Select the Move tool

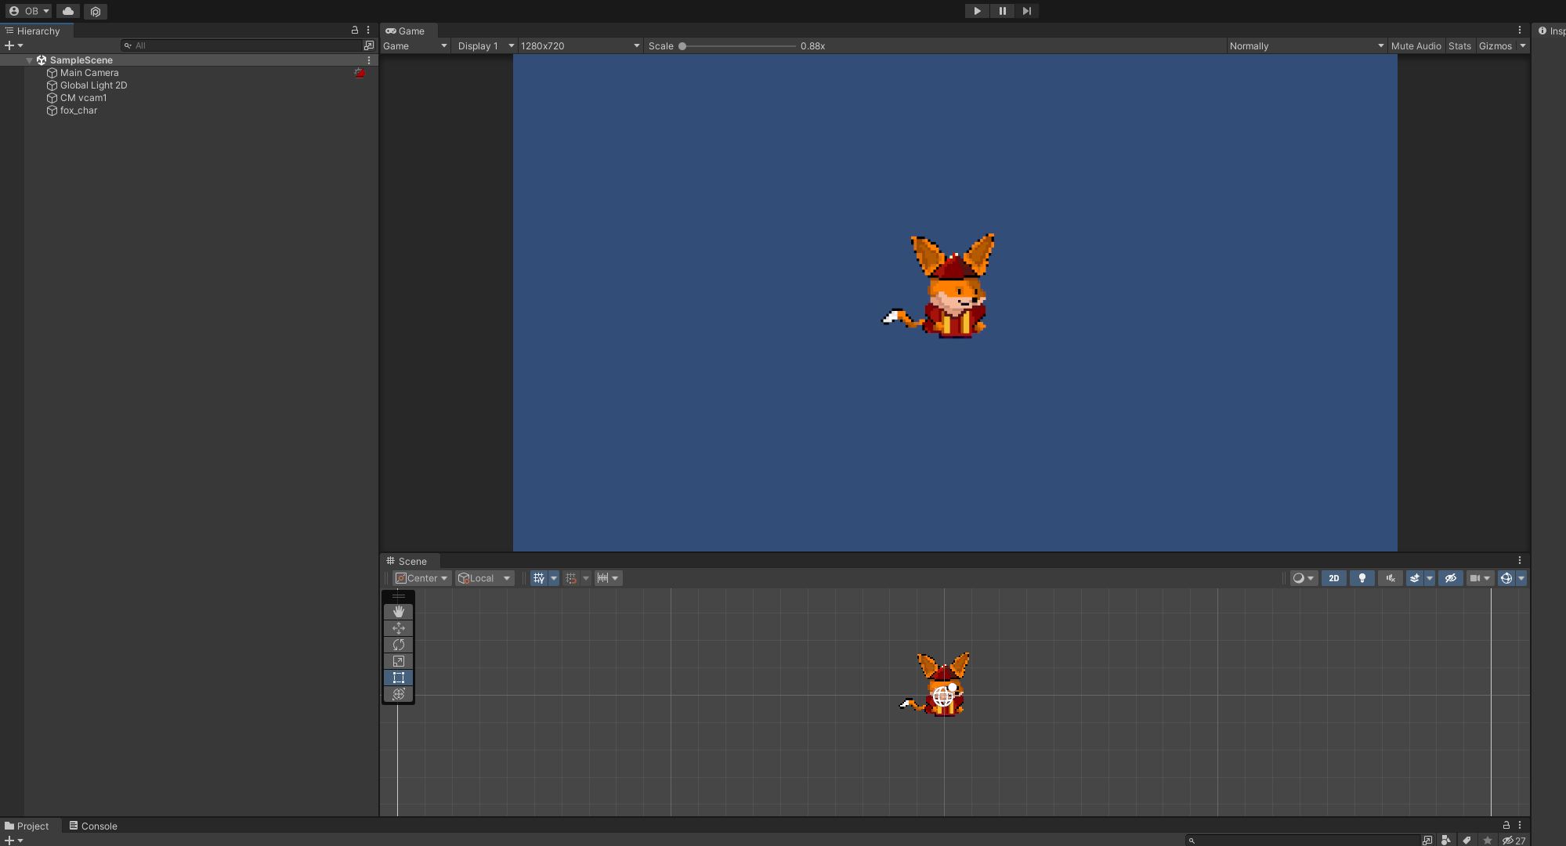(399, 628)
